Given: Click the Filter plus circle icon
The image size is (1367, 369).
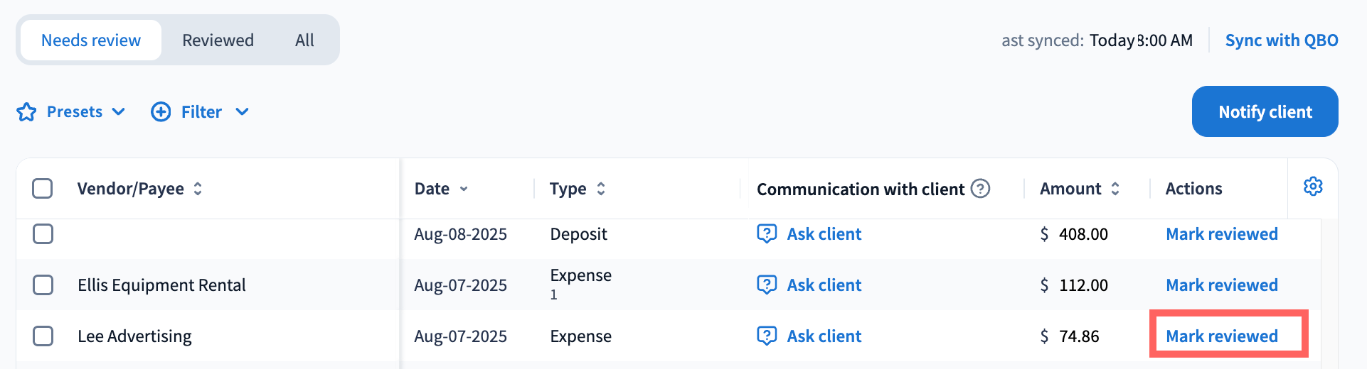Looking at the screenshot, I should (x=161, y=112).
